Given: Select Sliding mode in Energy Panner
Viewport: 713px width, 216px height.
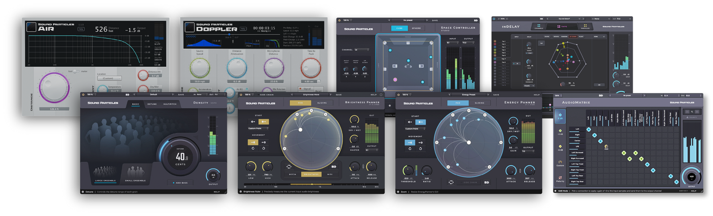Looking at the screenshot, I should point(479,103).
